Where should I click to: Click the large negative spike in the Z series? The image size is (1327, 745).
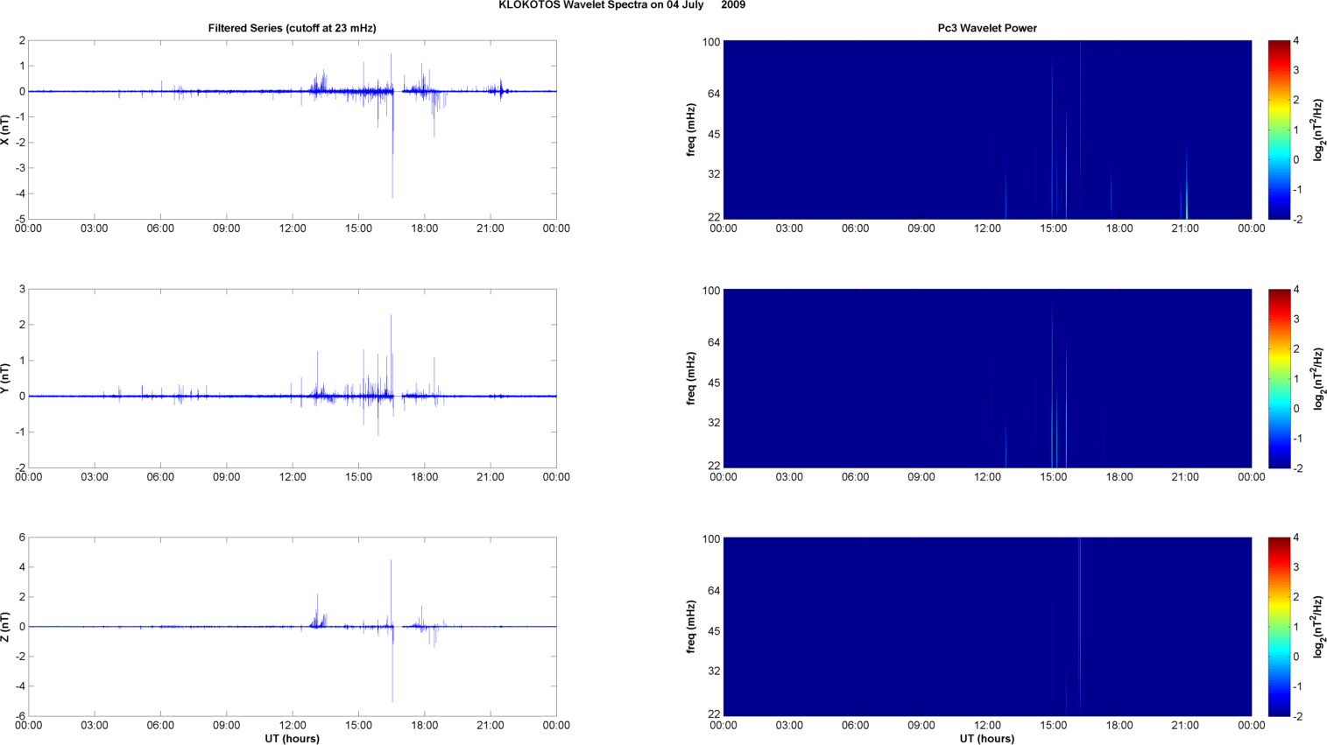click(392, 665)
